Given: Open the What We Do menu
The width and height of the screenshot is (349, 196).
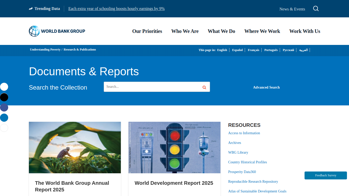Looking at the screenshot, I should tap(222, 31).
